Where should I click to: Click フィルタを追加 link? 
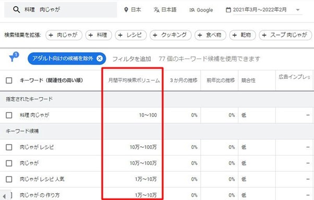(131, 58)
